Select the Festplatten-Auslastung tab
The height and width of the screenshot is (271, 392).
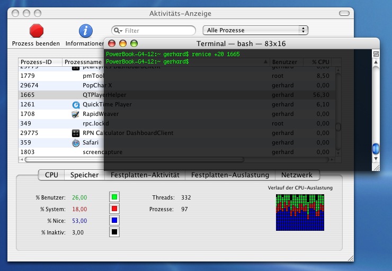pyautogui.click(x=230, y=175)
